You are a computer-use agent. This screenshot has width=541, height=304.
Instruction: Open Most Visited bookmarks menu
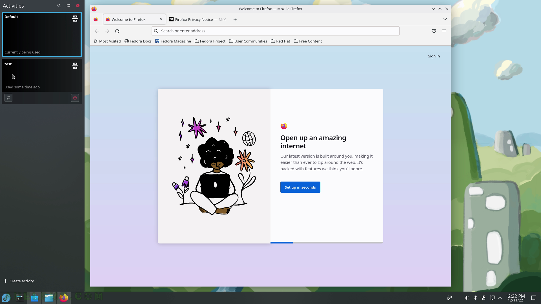click(x=107, y=41)
